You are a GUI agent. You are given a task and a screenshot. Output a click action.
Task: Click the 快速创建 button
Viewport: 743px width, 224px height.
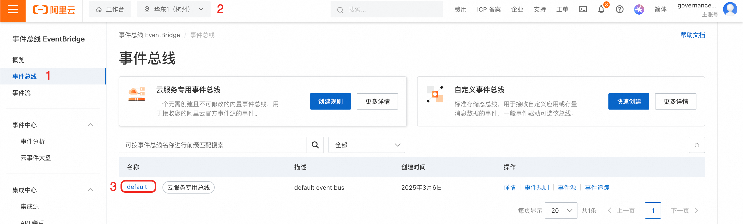(628, 101)
